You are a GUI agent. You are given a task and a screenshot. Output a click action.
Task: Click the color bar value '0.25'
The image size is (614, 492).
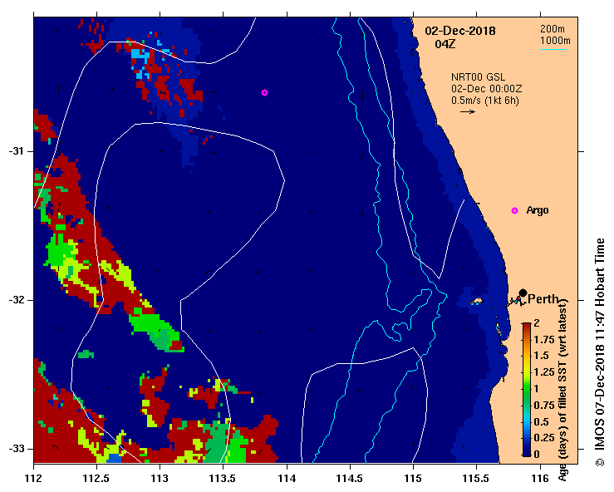tap(544, 437)
